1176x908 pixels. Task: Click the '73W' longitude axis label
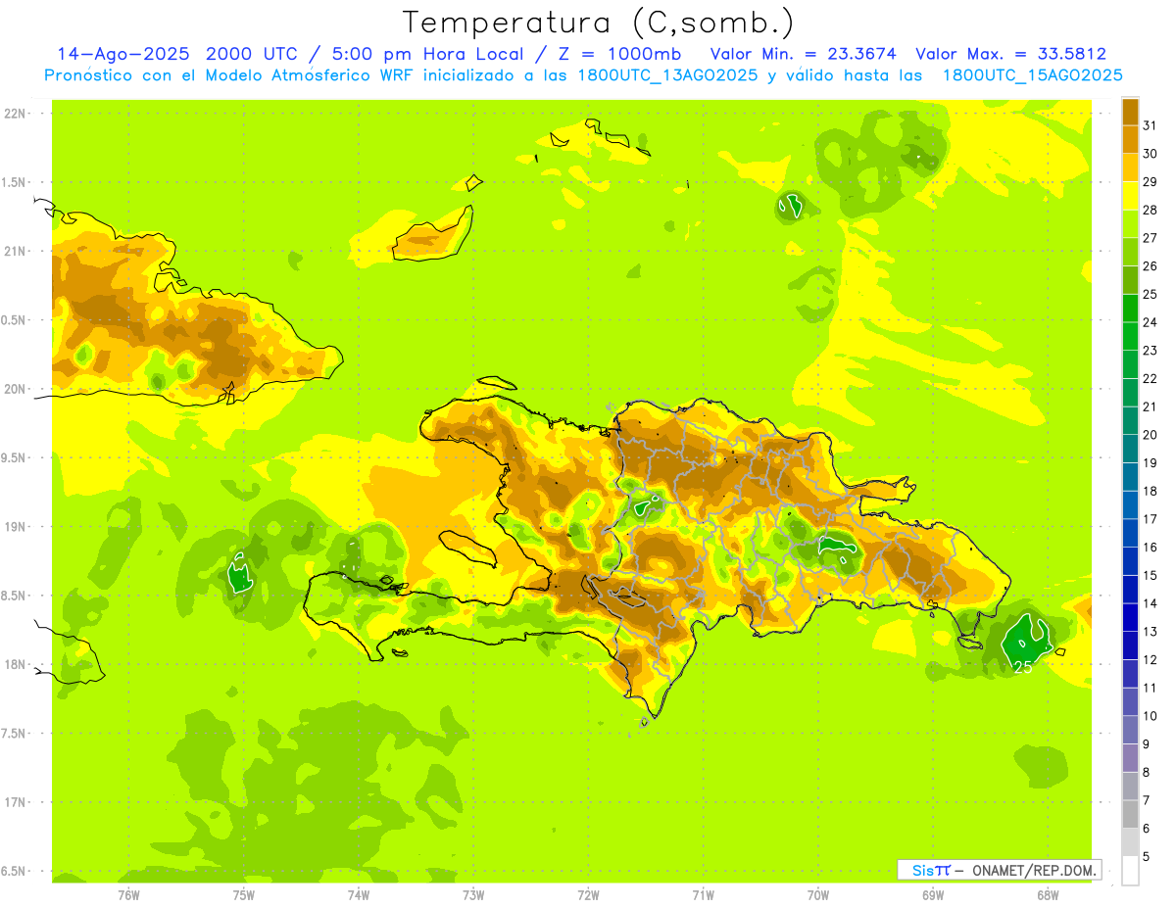473,894
